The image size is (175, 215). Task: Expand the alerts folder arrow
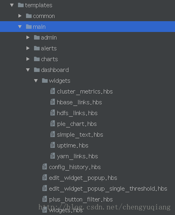[x=28, y=48]
